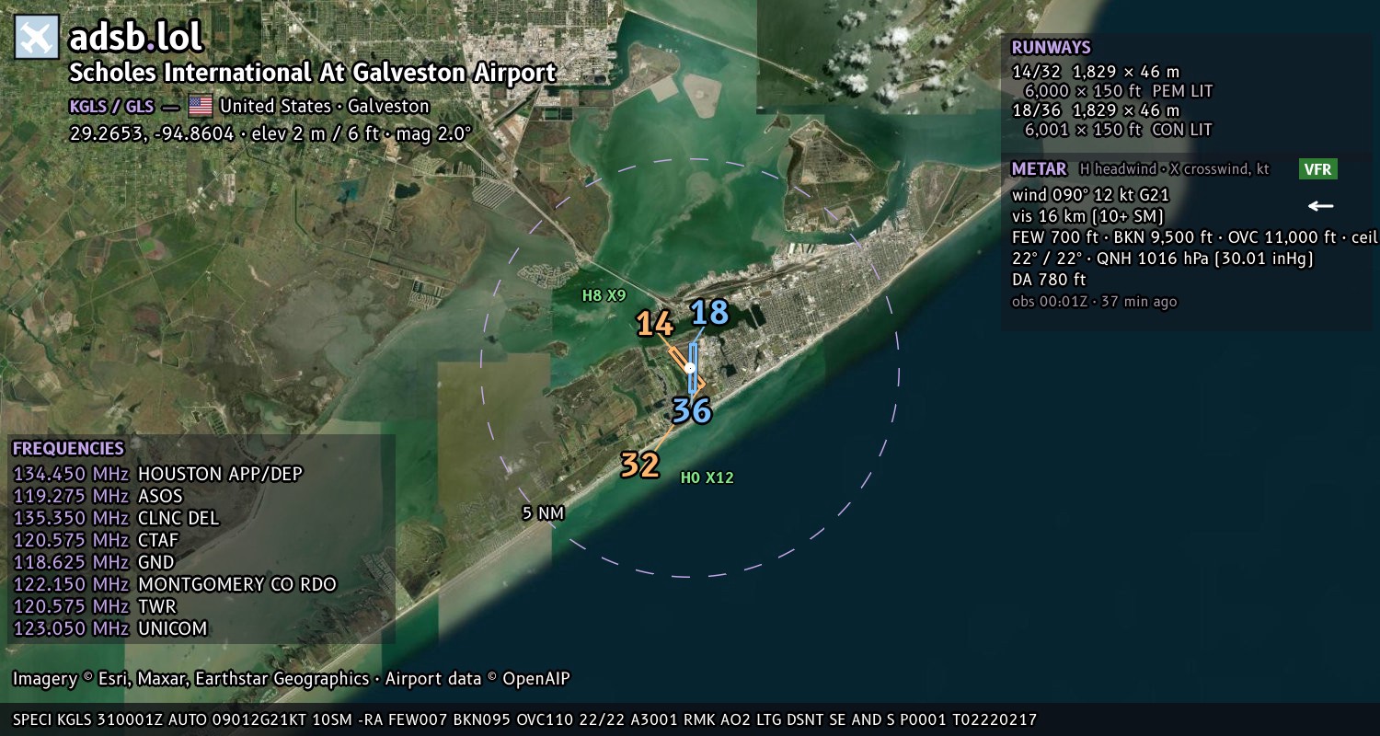Click the KGLS / GLS airport code
The width and height of the screenshot is (1380, 736).
point(111,106)
